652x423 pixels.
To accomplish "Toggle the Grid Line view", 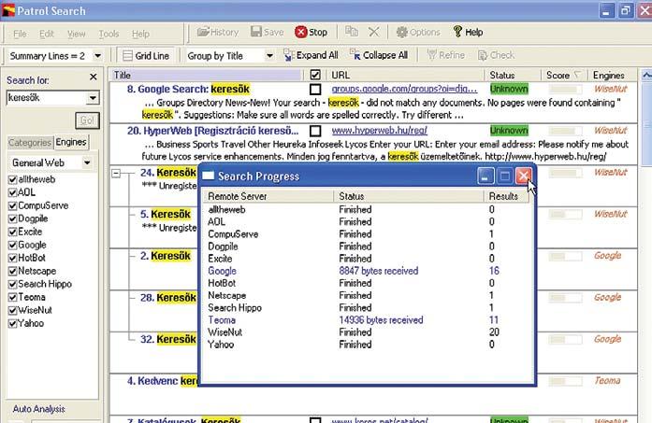I will [x=146, y=56].
